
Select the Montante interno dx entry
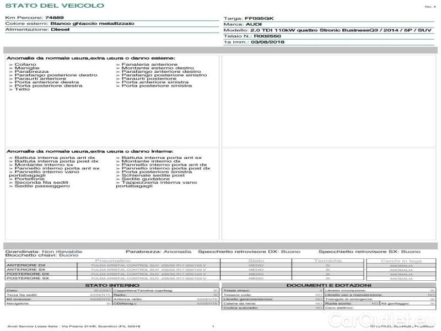[x=148, y=161]
